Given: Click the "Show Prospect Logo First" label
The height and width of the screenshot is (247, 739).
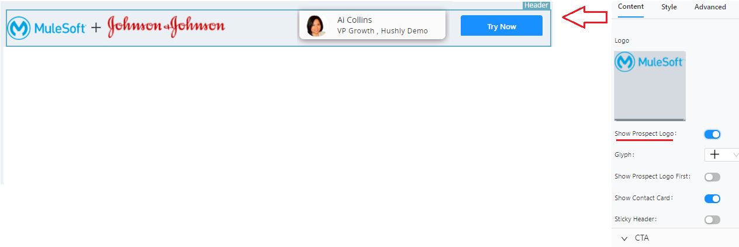Looking at the screenshot, I should coord(652,176).
